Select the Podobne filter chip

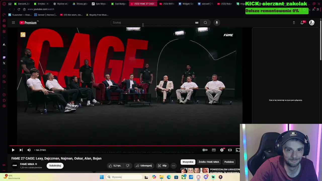pyautogui.click(x=229, y=162)
